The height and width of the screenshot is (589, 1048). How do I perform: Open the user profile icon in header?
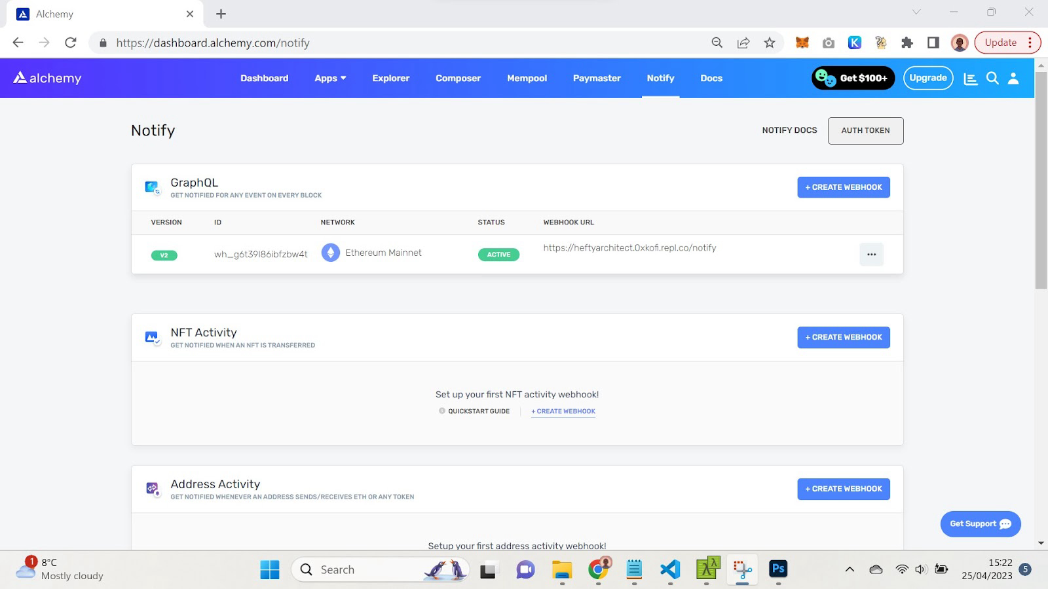point(1013,79)
